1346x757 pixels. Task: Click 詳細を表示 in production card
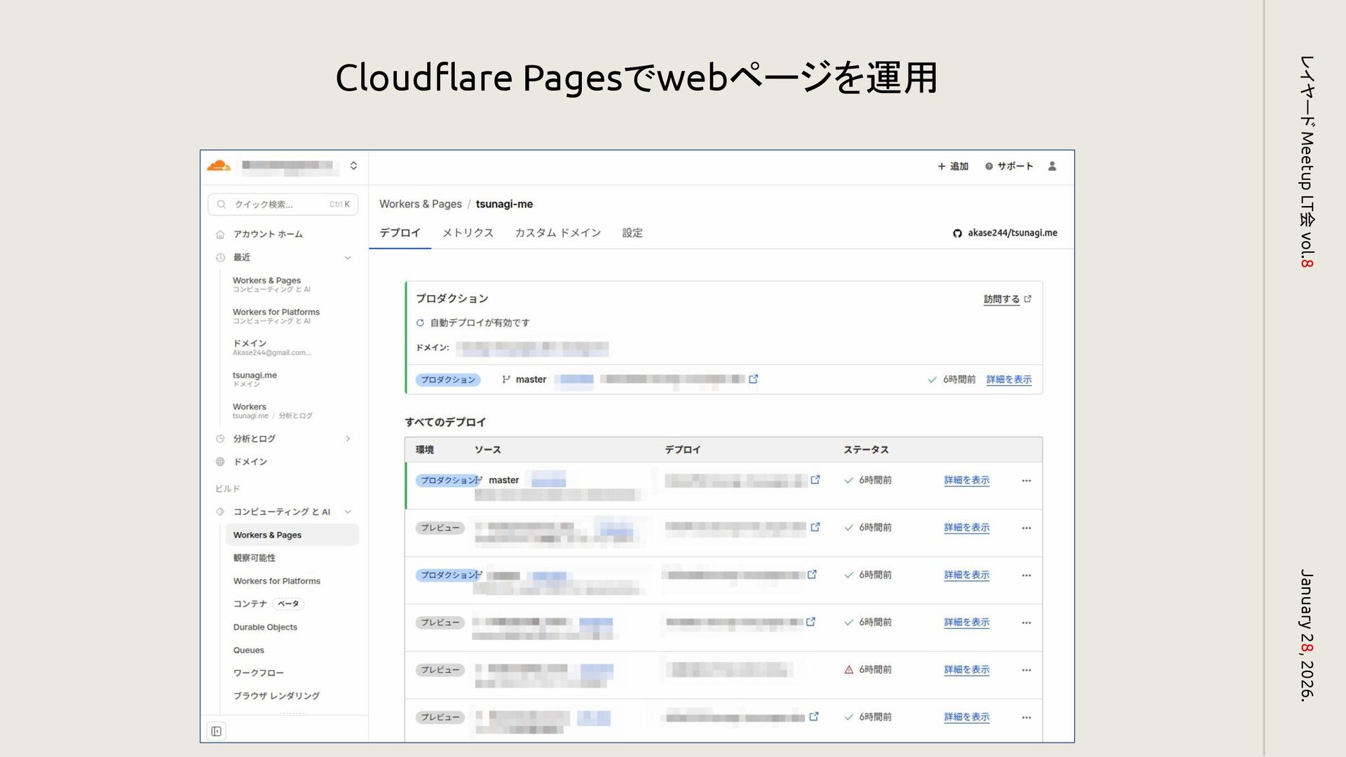[x=1008, y=379]
